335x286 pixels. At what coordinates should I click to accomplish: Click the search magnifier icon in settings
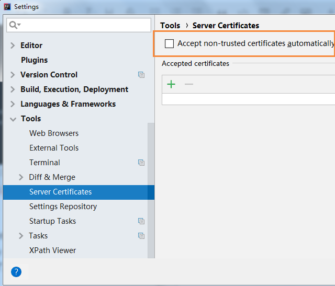15,25
